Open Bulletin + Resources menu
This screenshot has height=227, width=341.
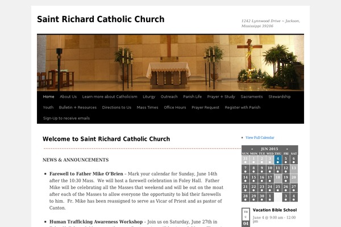(x=78, y=107)
